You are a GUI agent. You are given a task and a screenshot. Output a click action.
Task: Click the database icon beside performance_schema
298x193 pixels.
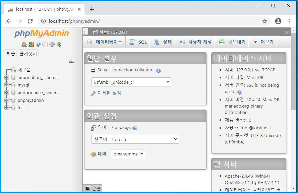(x=13, y=92)
